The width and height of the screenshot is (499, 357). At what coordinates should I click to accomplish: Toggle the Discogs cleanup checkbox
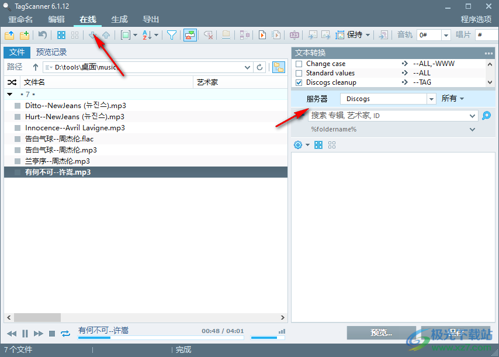[300, 82]
